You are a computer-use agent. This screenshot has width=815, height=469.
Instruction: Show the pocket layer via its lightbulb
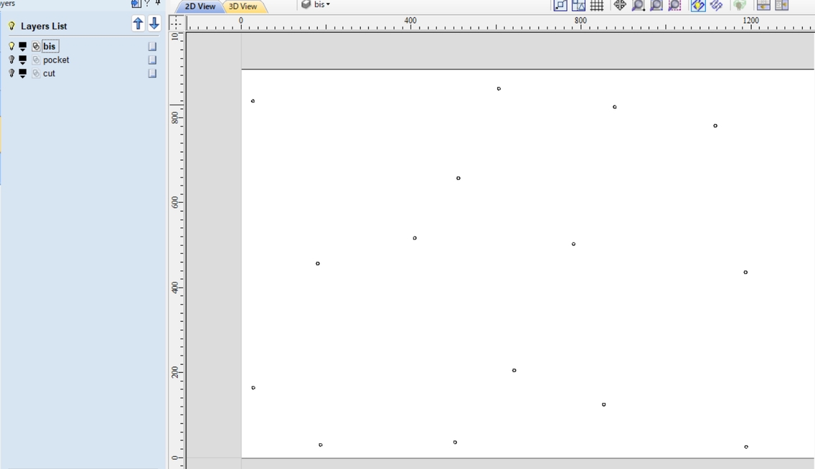point(11,60)
